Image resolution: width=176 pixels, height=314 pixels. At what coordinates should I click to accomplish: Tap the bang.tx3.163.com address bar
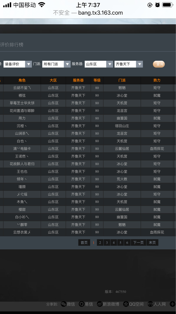88,13
